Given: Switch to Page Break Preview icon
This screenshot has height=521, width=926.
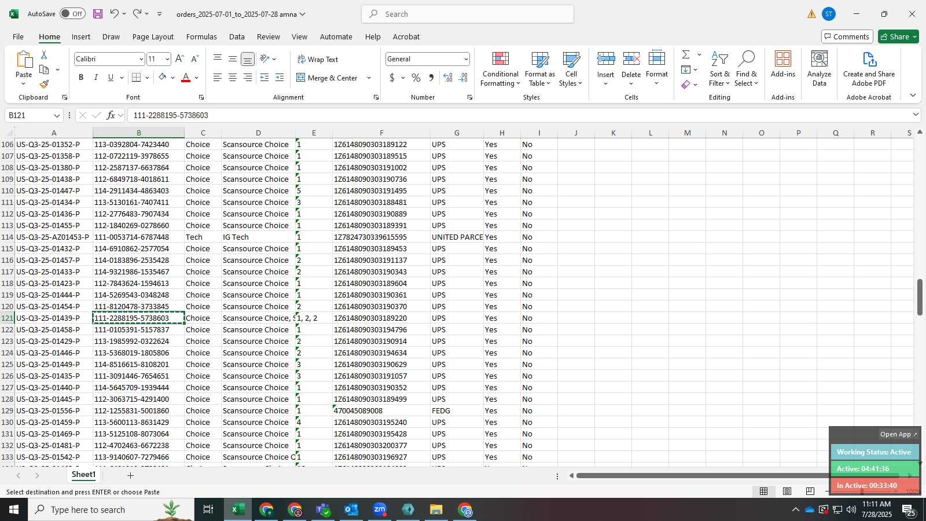Looking at the screenshot, I should pos(810,491).
